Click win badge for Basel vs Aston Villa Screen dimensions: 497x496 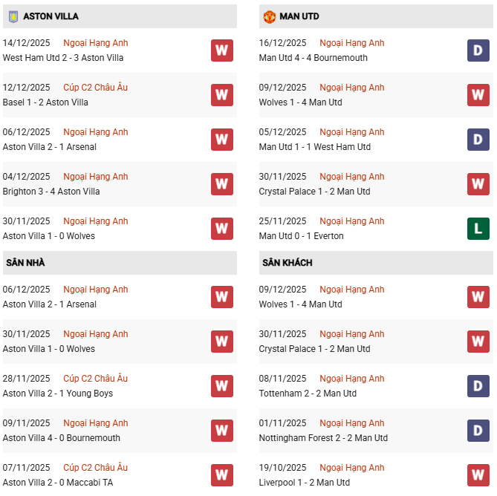click(x=221, y=95)
